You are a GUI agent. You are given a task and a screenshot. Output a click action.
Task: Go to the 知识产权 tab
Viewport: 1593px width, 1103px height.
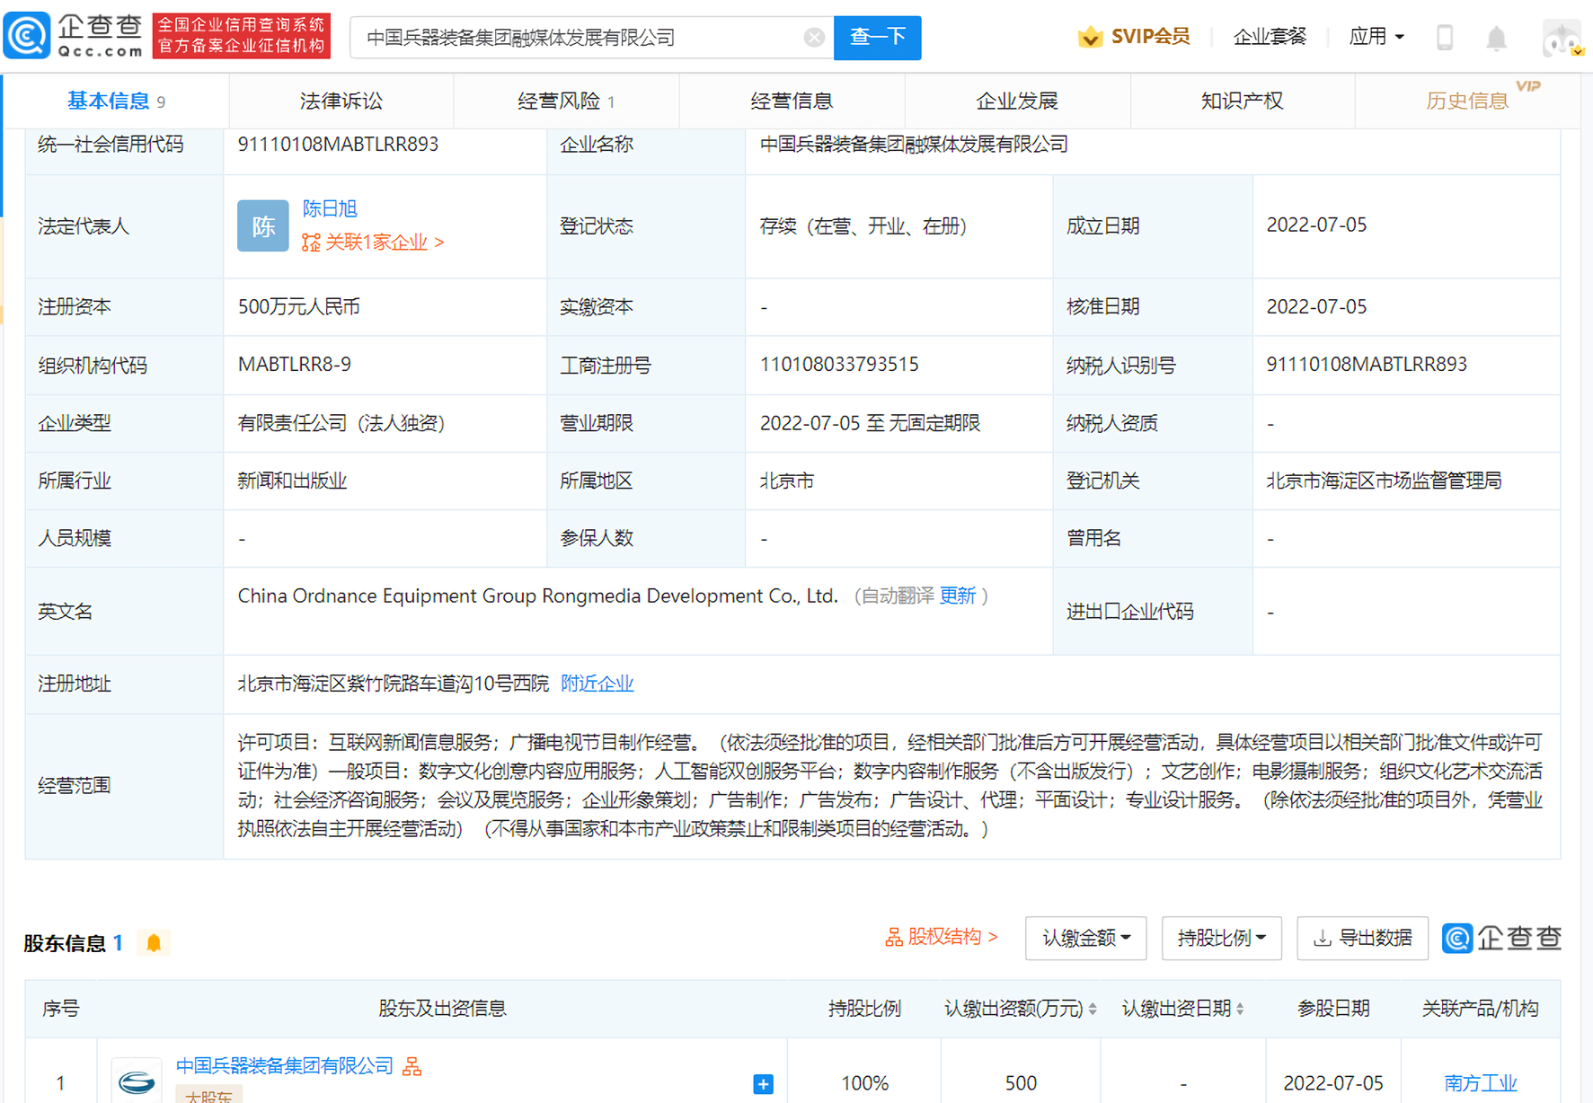tap(1243, 101)
